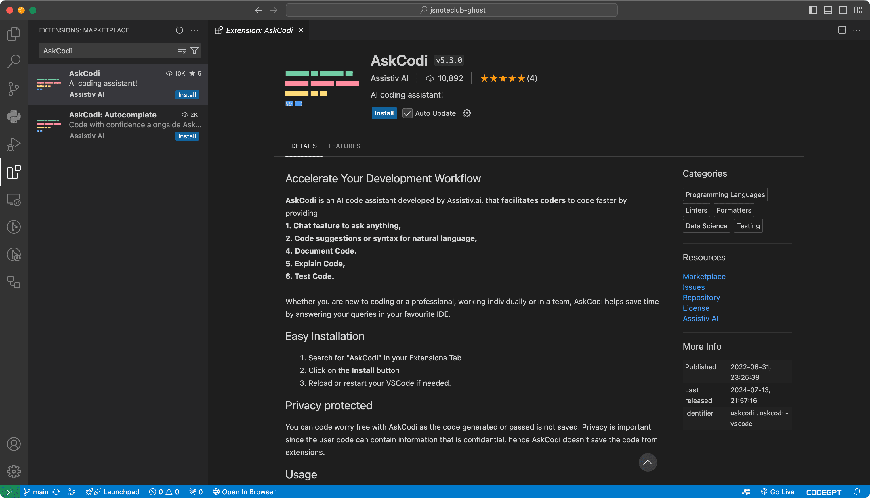This screenshot has width=870, height=498.
Task: Synchronize changes in status bar
Action: point(56,492)
